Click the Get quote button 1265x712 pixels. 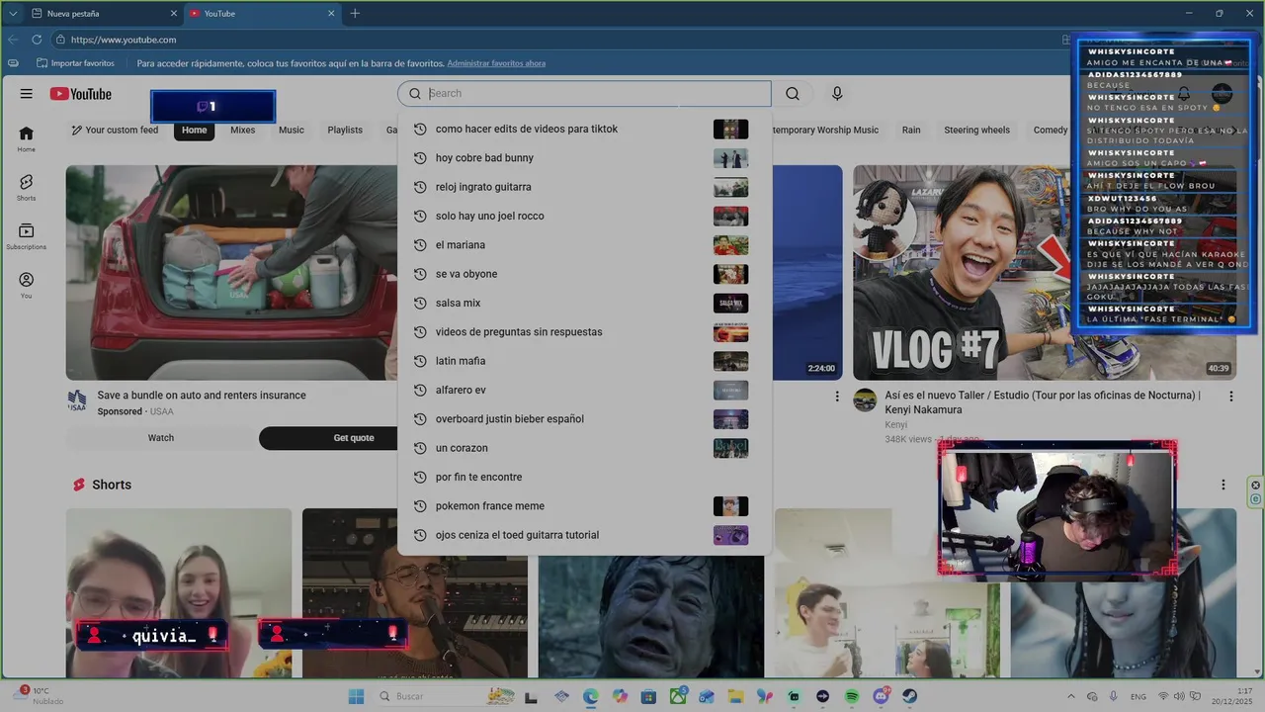(354, 438)
